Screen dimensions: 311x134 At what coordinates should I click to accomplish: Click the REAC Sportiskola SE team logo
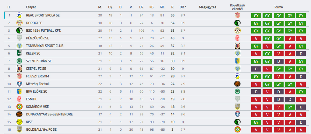coord(19,15)
